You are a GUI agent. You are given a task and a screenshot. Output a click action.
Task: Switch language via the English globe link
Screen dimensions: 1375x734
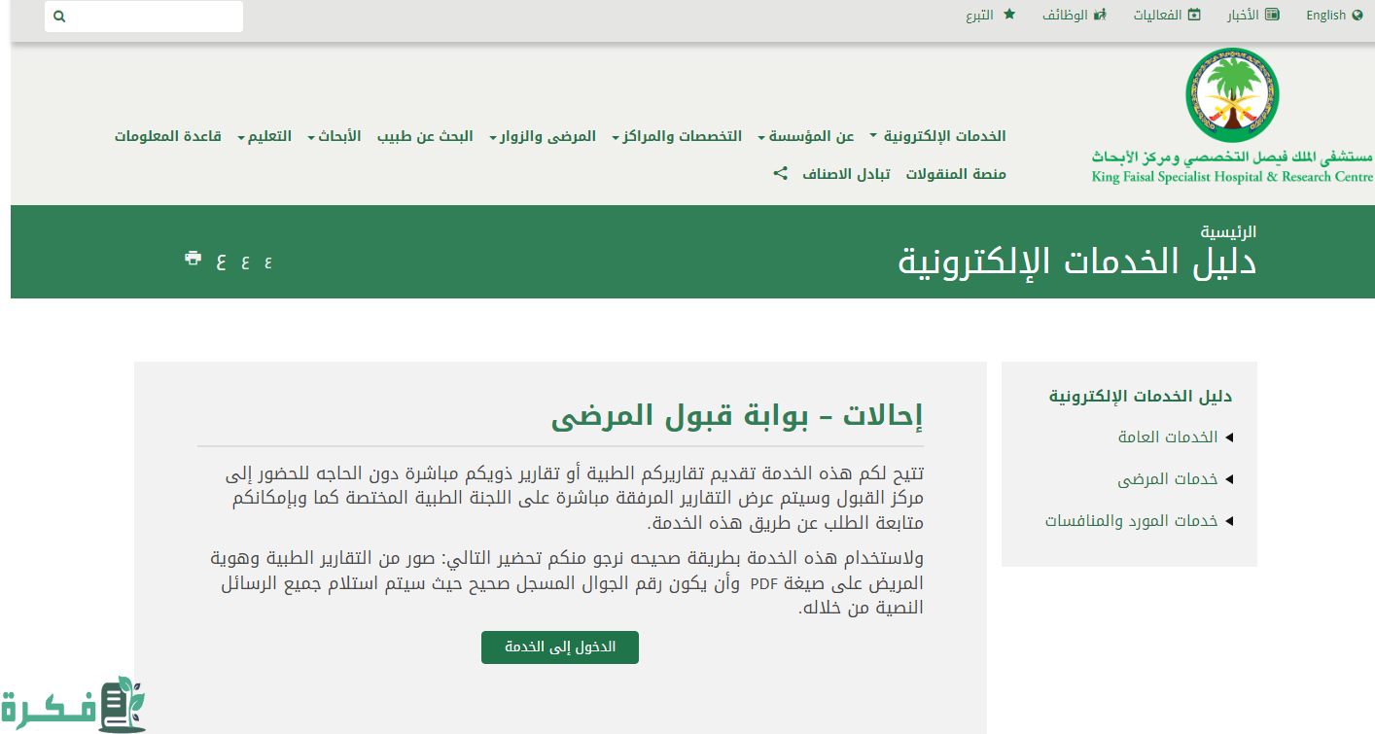pos(1334,16)
